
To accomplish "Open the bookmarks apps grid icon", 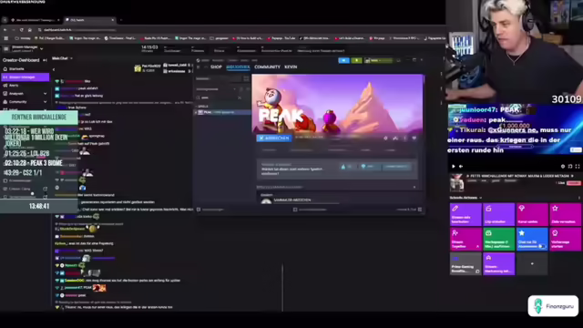I will [6, 38].
